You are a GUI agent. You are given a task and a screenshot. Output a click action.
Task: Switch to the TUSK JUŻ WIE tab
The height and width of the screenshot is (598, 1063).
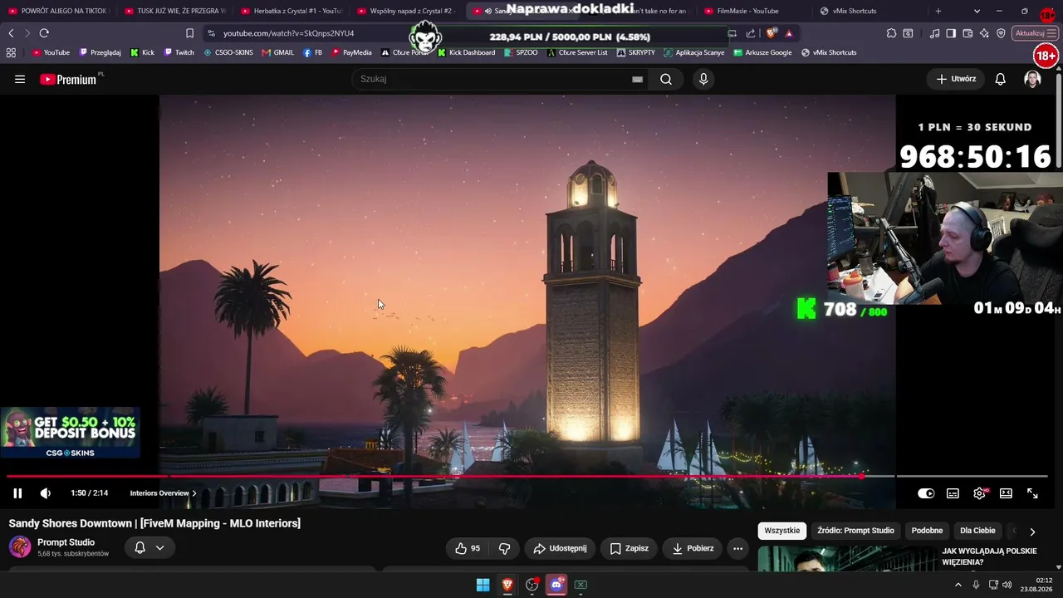click(x=175, y=11)
